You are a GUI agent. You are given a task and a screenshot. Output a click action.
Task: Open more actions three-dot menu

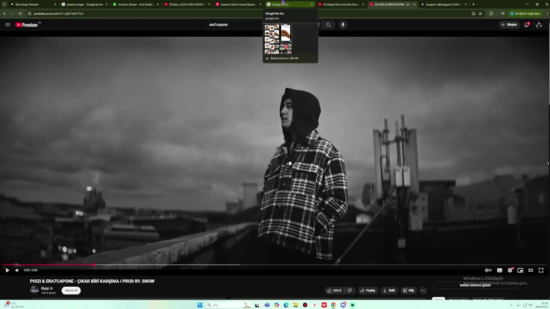click(x=423, y=291)
